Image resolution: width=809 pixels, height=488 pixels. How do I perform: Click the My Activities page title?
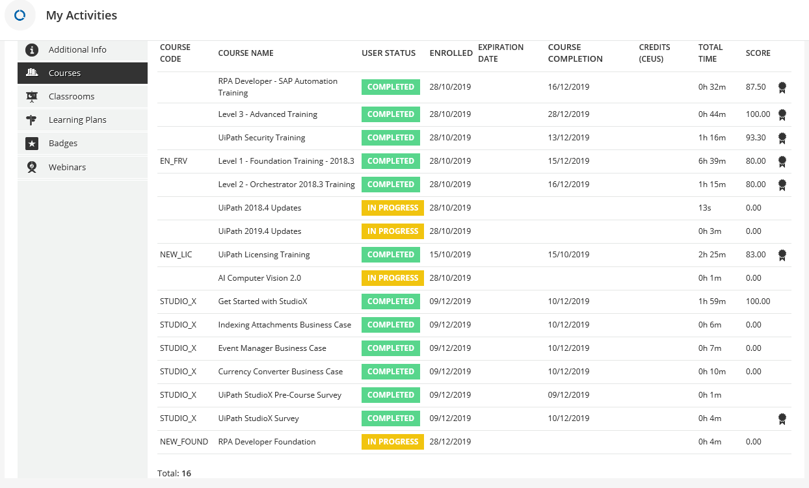(82, 15)
